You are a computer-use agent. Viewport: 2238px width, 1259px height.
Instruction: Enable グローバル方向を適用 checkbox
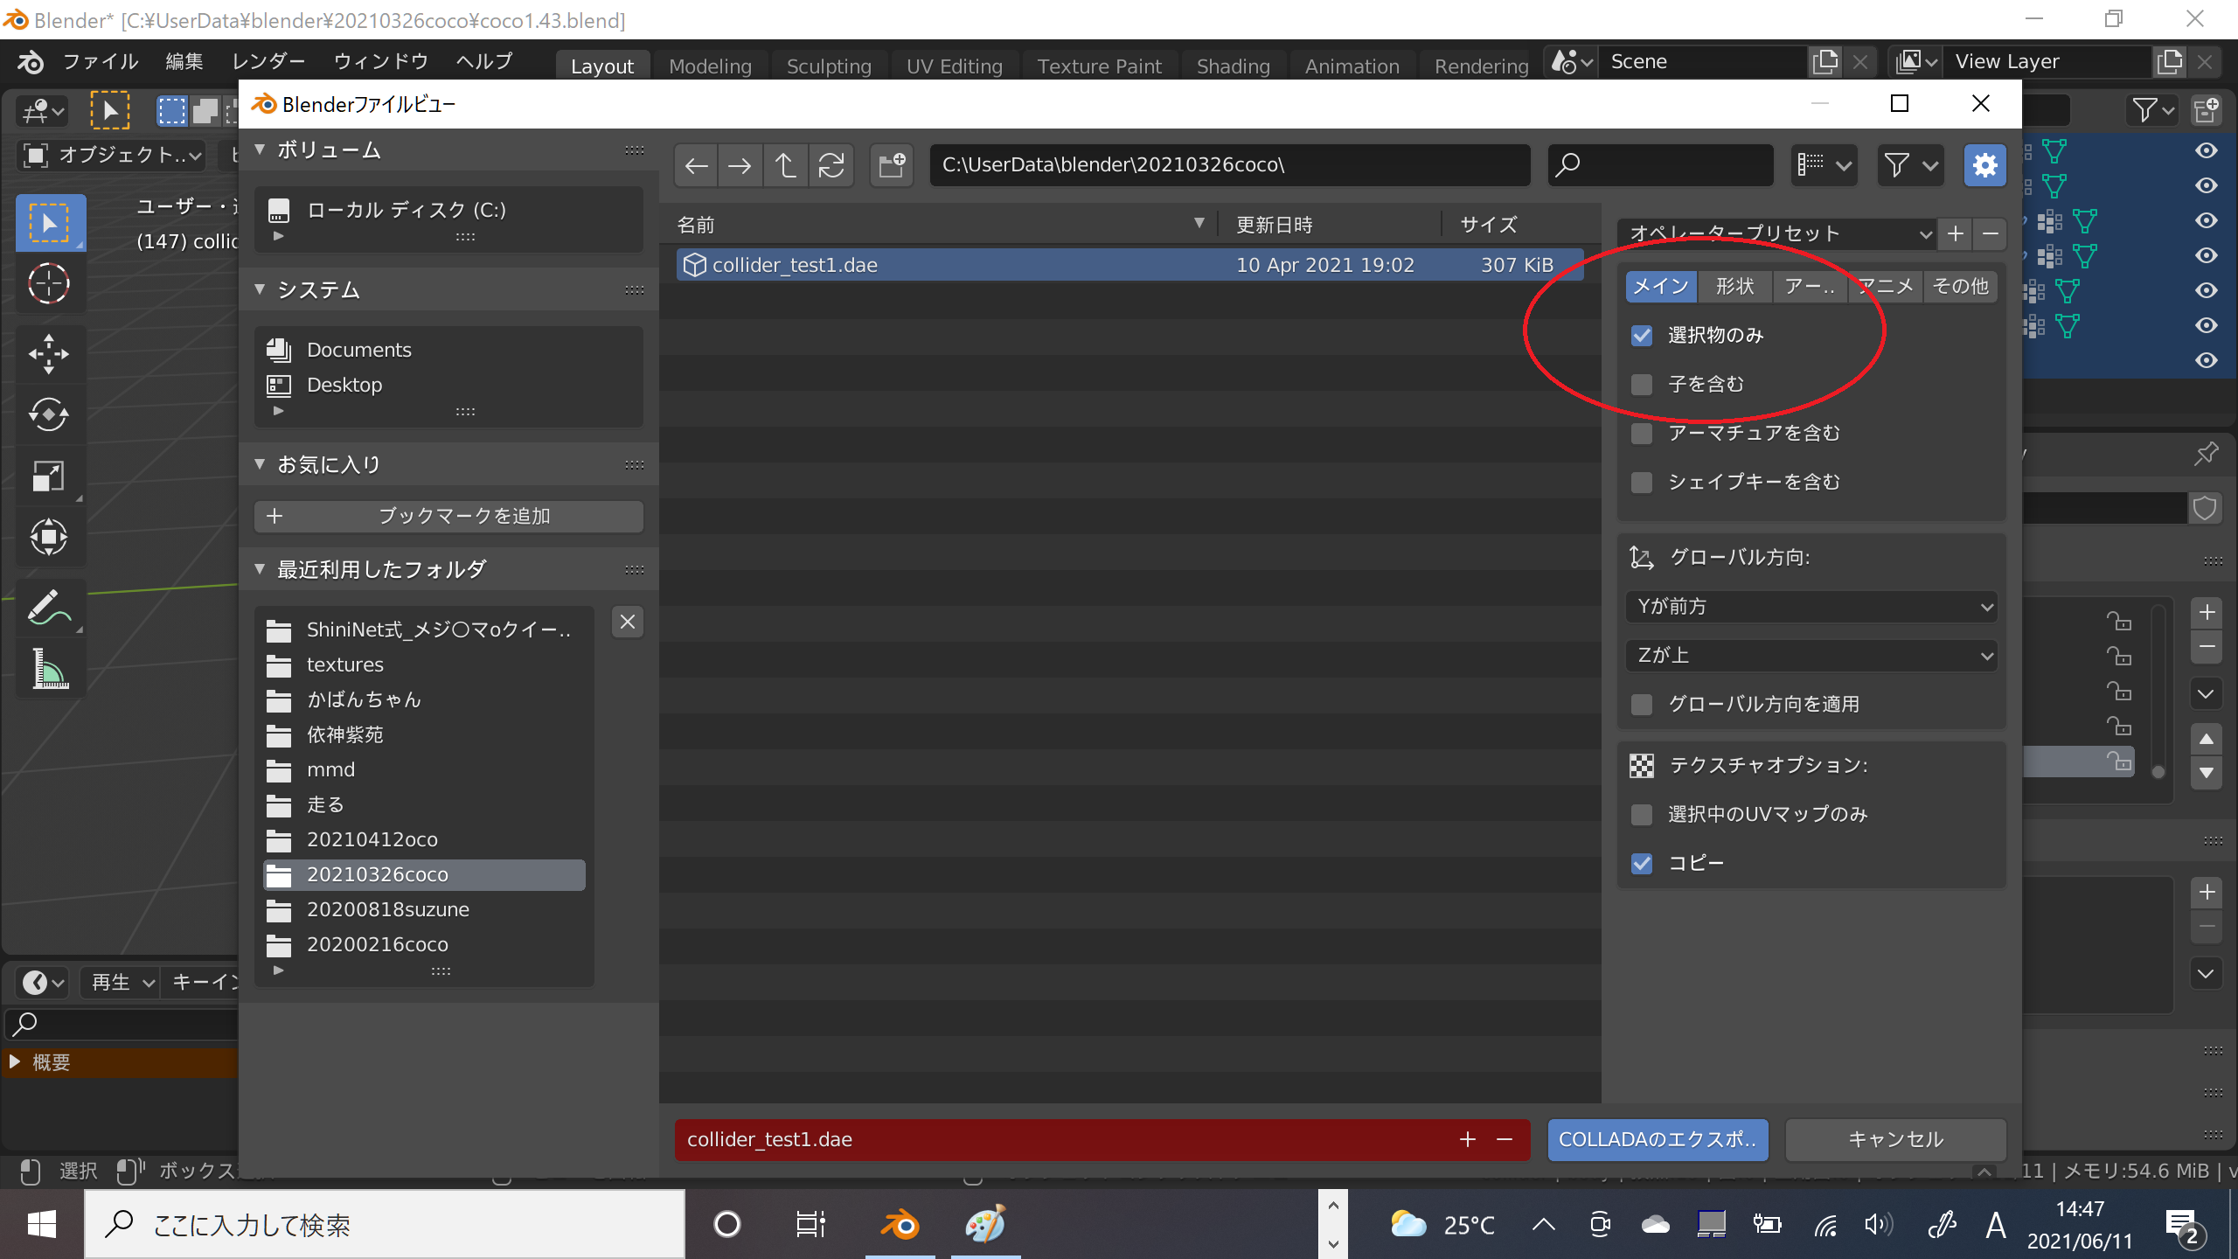point(1642,705)
